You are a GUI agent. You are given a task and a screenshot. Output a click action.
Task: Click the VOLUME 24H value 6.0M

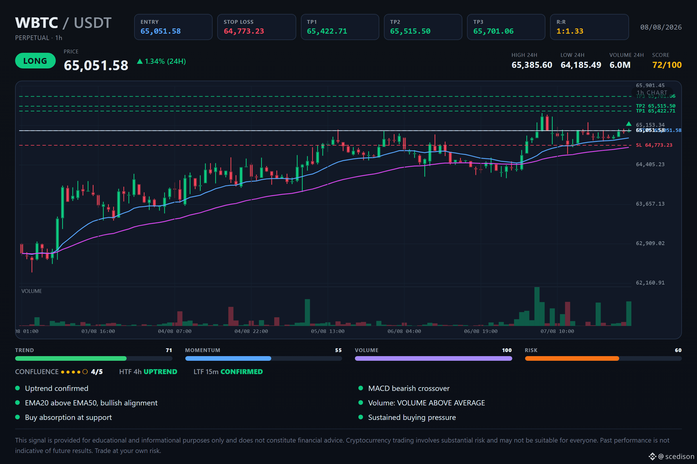(x=620, y=65)
